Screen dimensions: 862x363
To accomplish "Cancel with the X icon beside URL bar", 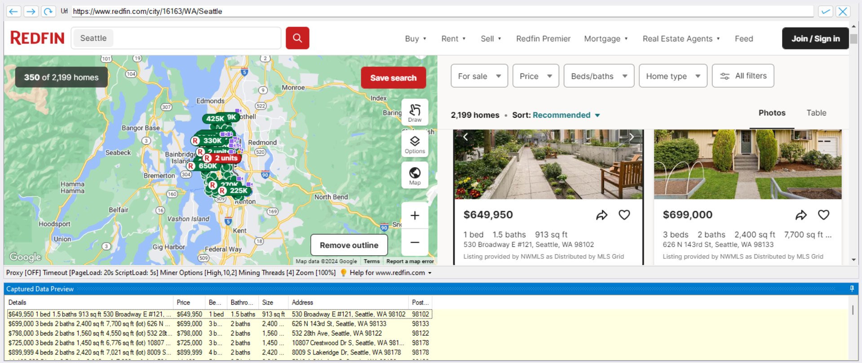I will tap(843, 11).
